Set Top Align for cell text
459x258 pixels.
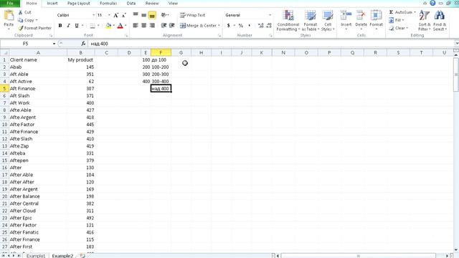pyautogui.click(x=136, y=15)
